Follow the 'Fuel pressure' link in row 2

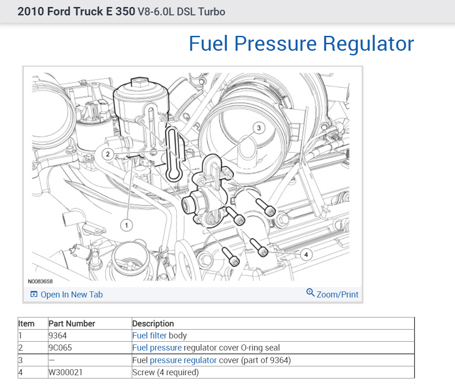[157, 348]
